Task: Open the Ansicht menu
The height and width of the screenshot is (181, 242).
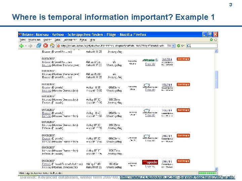Action: pyautogui.click(x=47, y=40)
